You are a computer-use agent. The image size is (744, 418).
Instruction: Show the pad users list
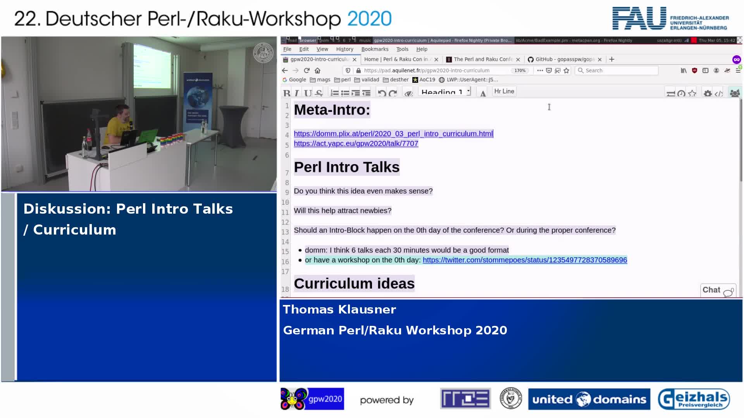[x=734, y=93]
